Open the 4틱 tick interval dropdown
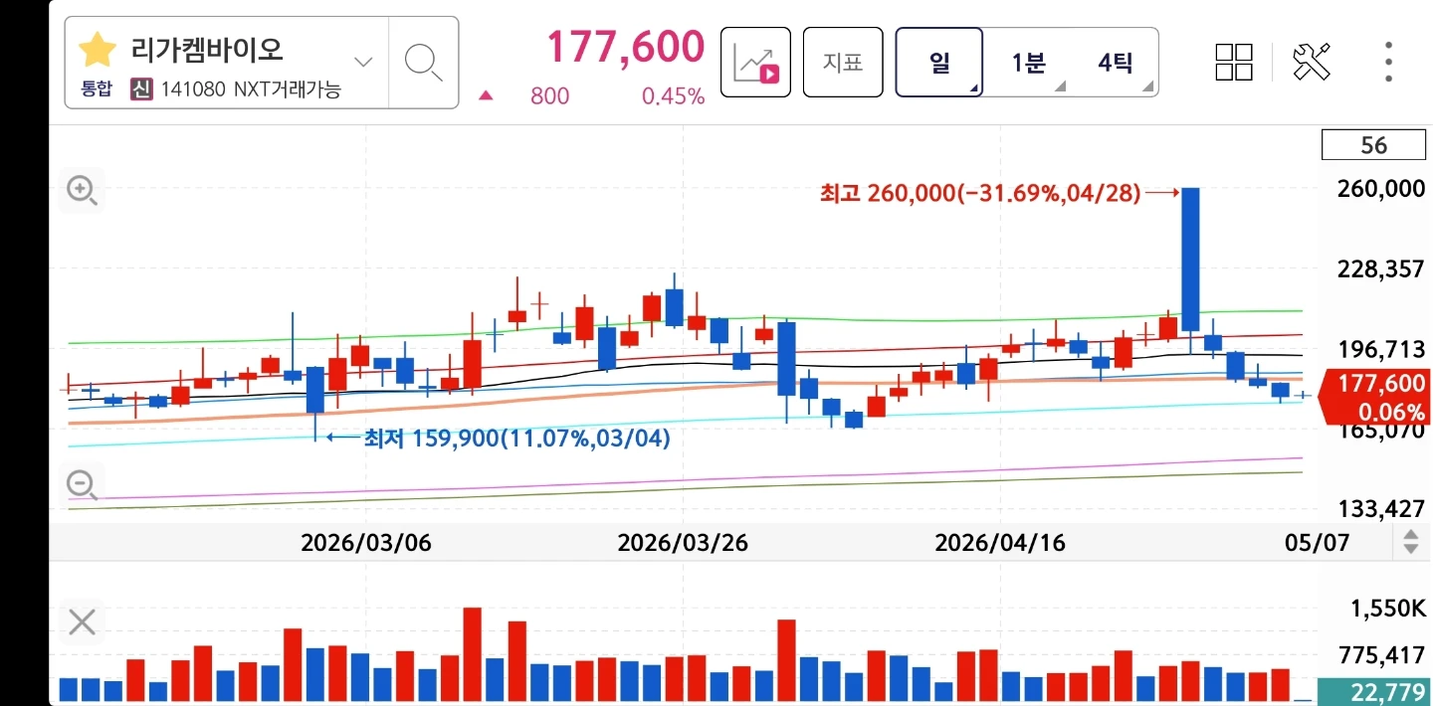This screenshot has height=706, width=1433. click(x=1115, y=63)
